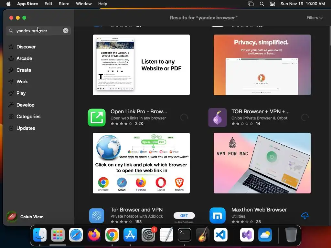This screenshot has width=331, height=248.
Task: Open Finder from the Dock
Action: coord(40,235)
